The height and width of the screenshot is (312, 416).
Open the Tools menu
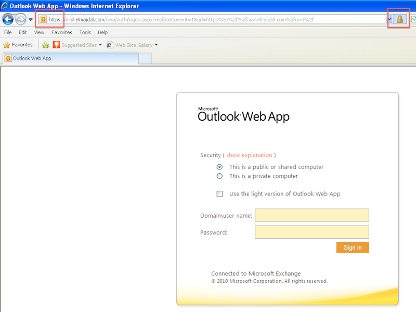(85, 32)
